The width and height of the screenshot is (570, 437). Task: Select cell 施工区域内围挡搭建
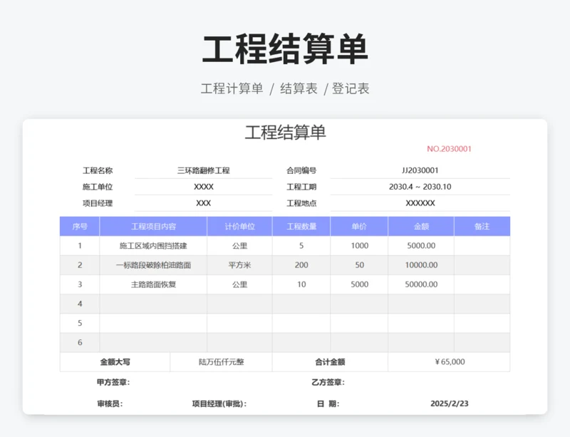tap(153, 246)
